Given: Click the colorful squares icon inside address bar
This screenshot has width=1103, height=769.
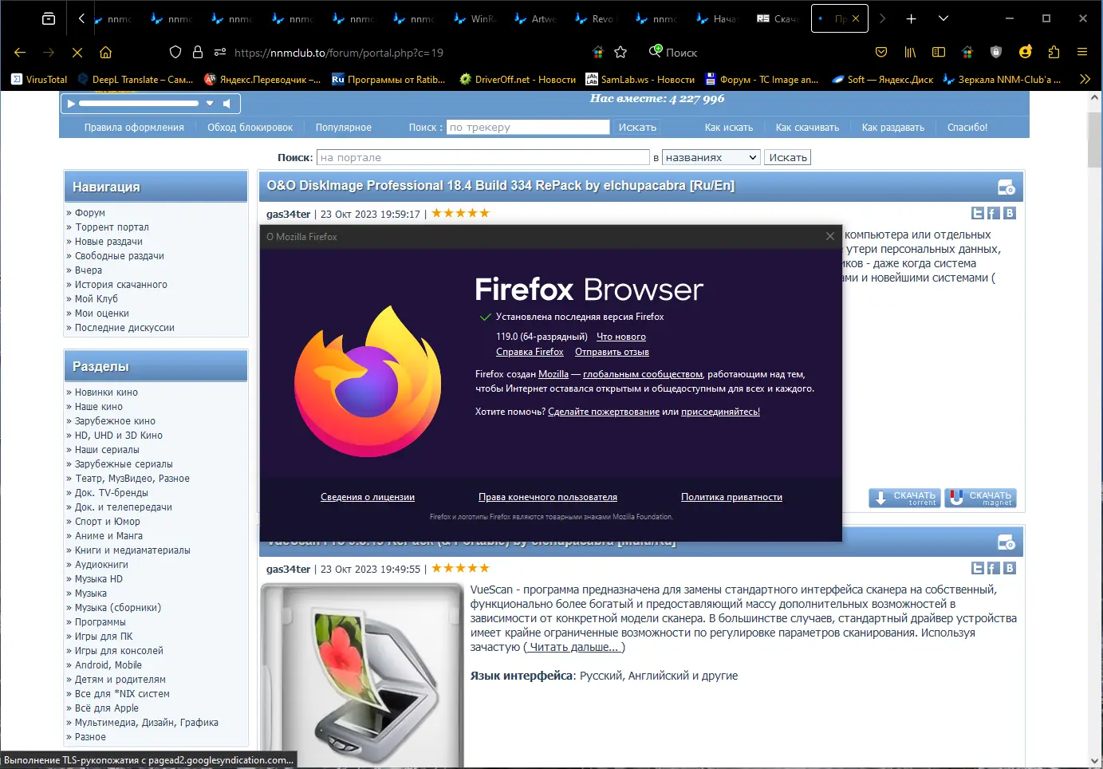Looking at the screenshot, I should (x=598, y=53).
